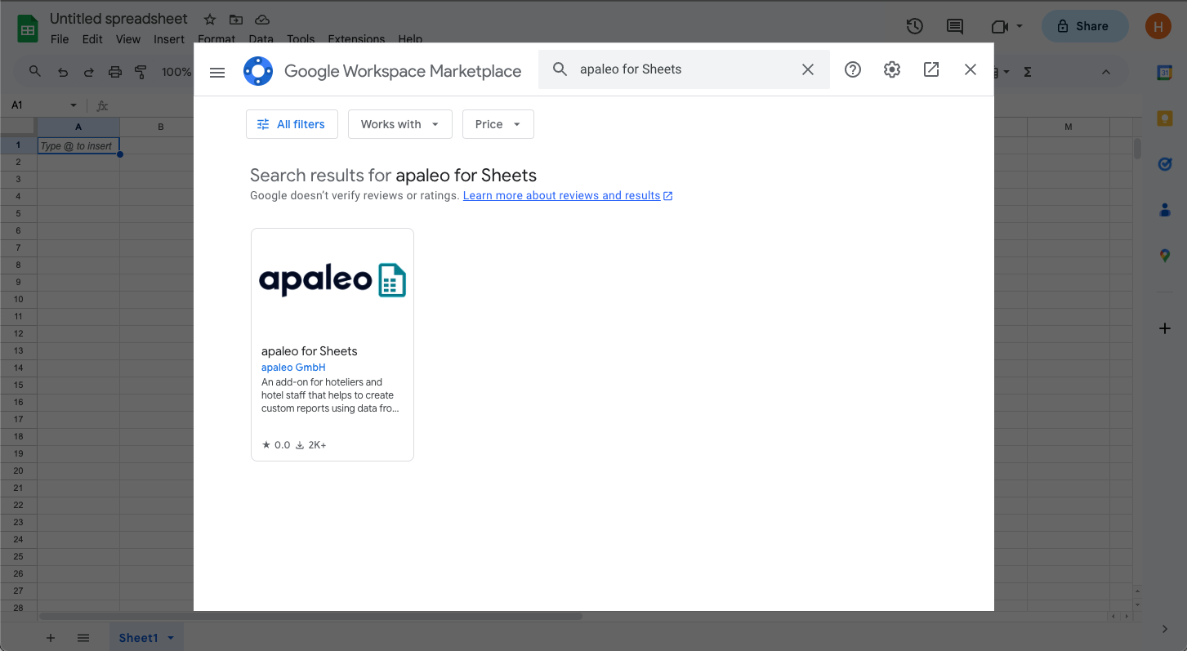Open the Marketplace hamburger menu
Viewport: 1187px width, 651px height.
[x=217, y=72]
